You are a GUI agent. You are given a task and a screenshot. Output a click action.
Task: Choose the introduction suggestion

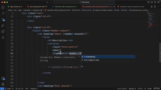pyautogui.click(x=108, y=60)
